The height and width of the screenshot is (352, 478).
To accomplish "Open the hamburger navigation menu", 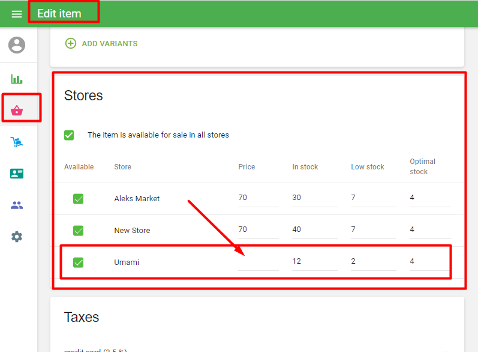I will 17,14.
